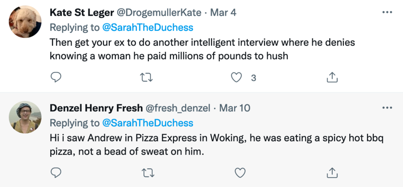Reply to Denzel Henry Fresh's tweet
Image resolution: width=403 pixels, height=187 pixels.
click(x=56, y=172)
